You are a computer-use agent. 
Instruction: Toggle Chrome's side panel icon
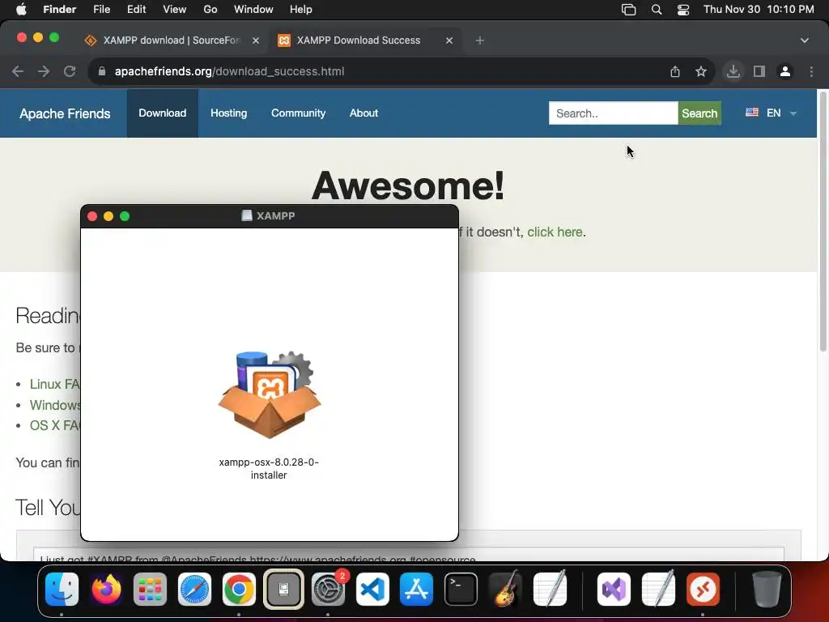tap(759, 71)
